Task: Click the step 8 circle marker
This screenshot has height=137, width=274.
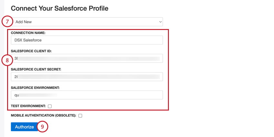Action: (7, 60)
